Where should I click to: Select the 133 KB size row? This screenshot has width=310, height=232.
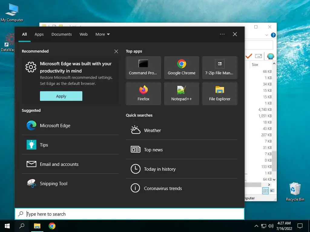[x=266, y=166]
